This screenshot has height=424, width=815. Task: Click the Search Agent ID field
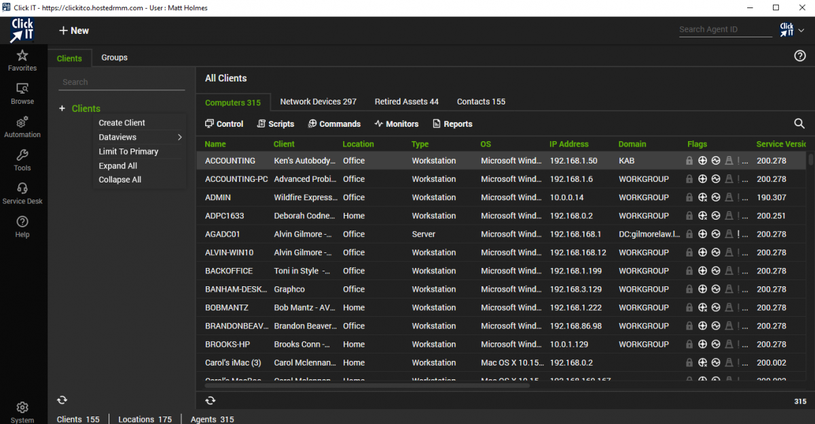[x=726, y=30]
